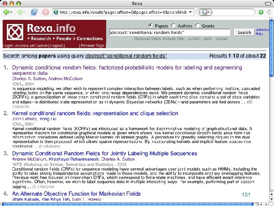This screenshot has height=206, width=274.
Task: Click the window toolbar toggle pill button
Action: coord(268,3)
